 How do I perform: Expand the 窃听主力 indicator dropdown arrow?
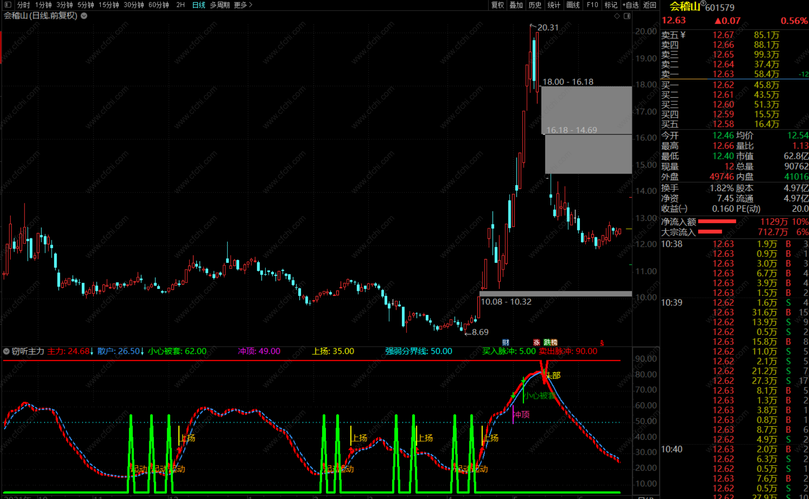pyautogui.click(x=6, y=351)
